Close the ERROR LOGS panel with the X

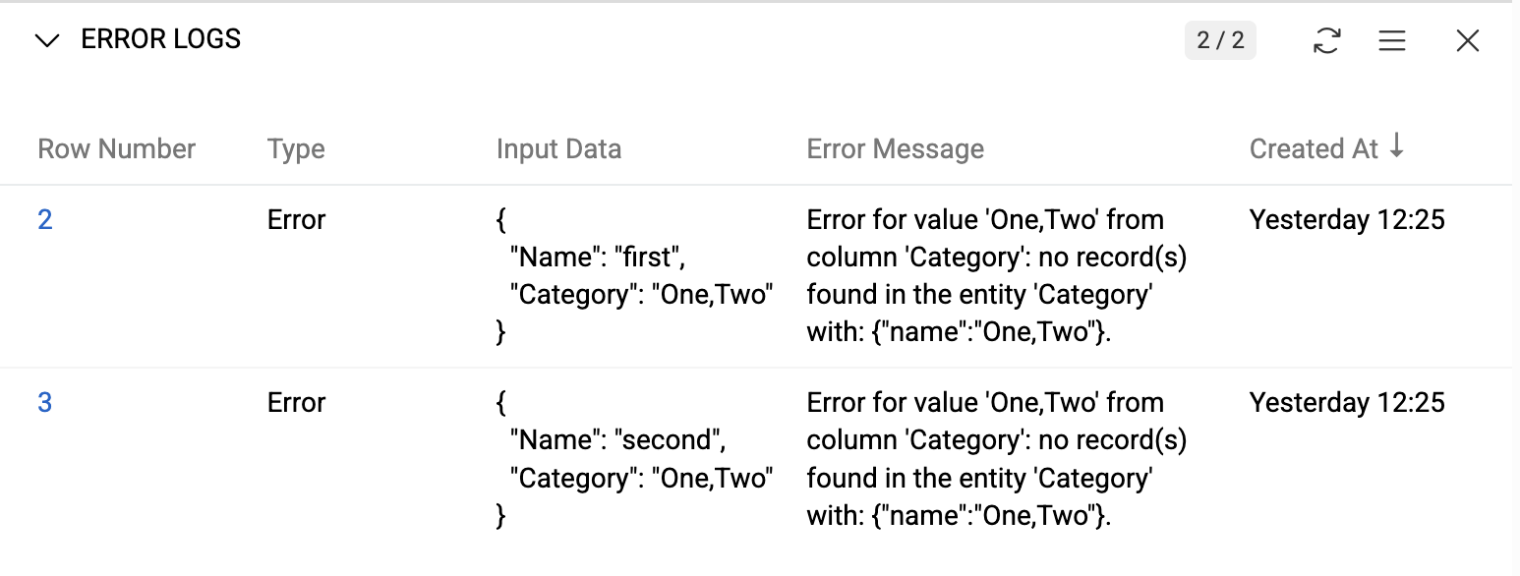[1467, 40]
